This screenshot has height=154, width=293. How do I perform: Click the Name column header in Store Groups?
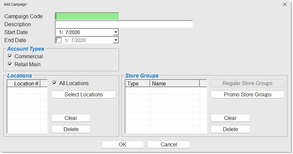click(175, 84)
